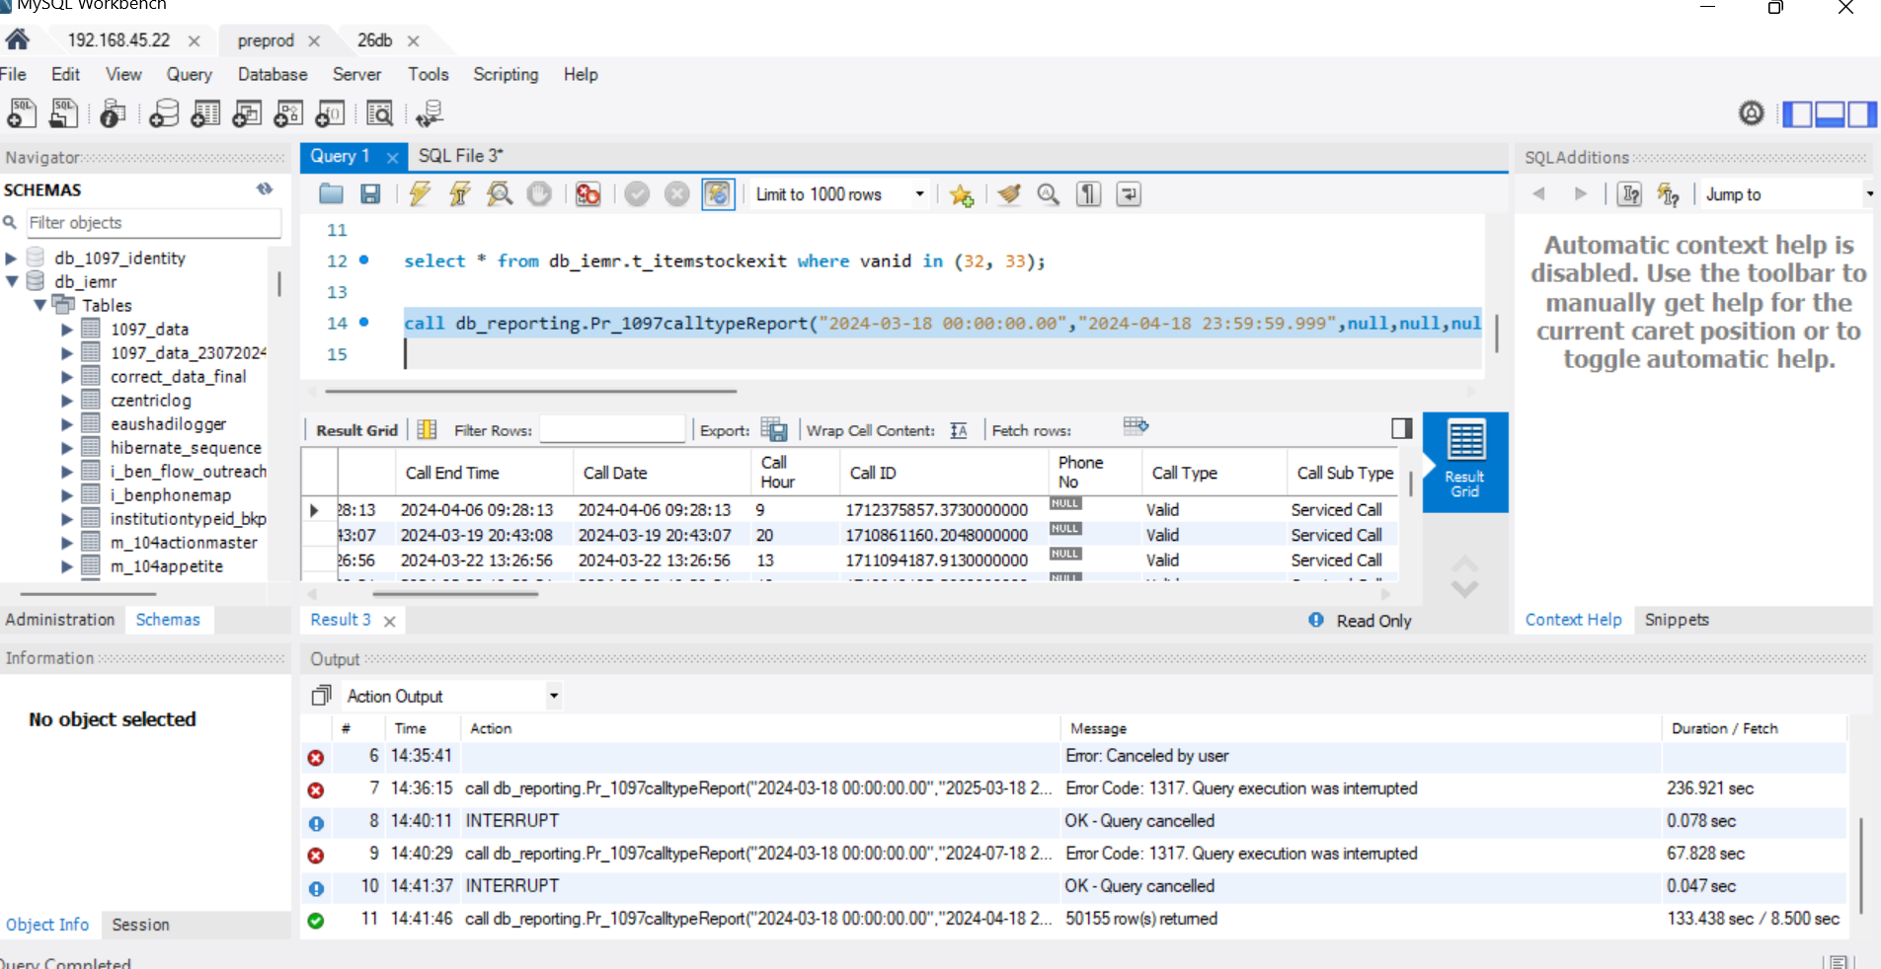Toggle the left sidebar panel

pos(1797,114)
